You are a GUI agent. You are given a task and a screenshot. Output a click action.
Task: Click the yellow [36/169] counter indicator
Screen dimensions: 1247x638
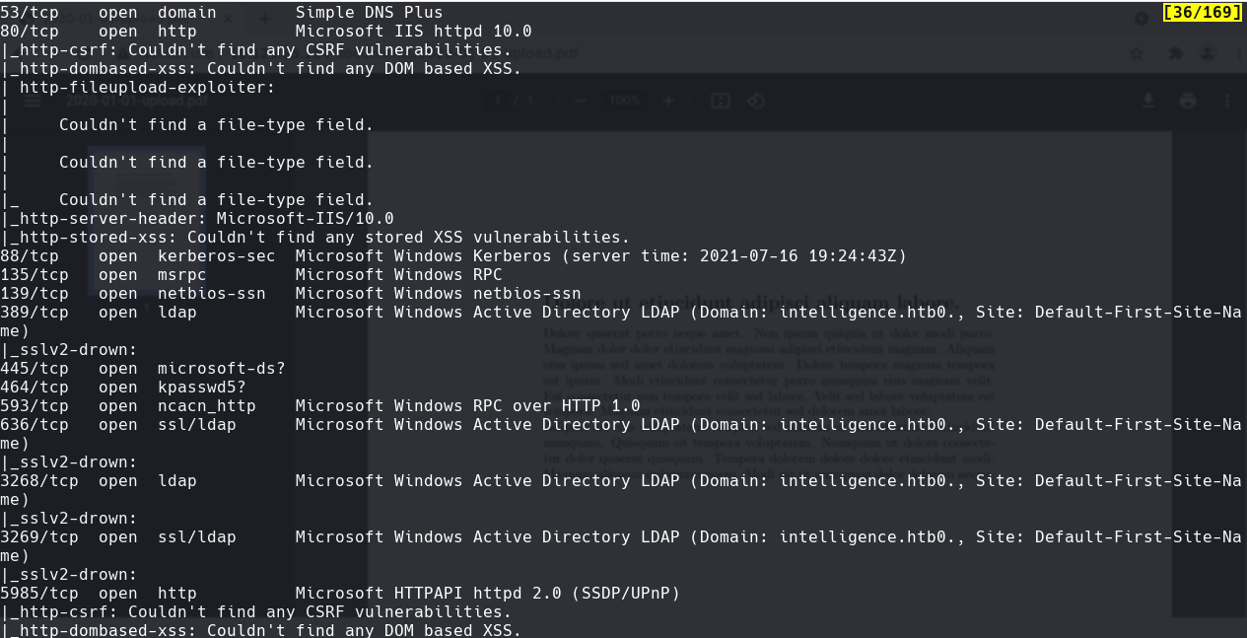(x=1203, y=12)
